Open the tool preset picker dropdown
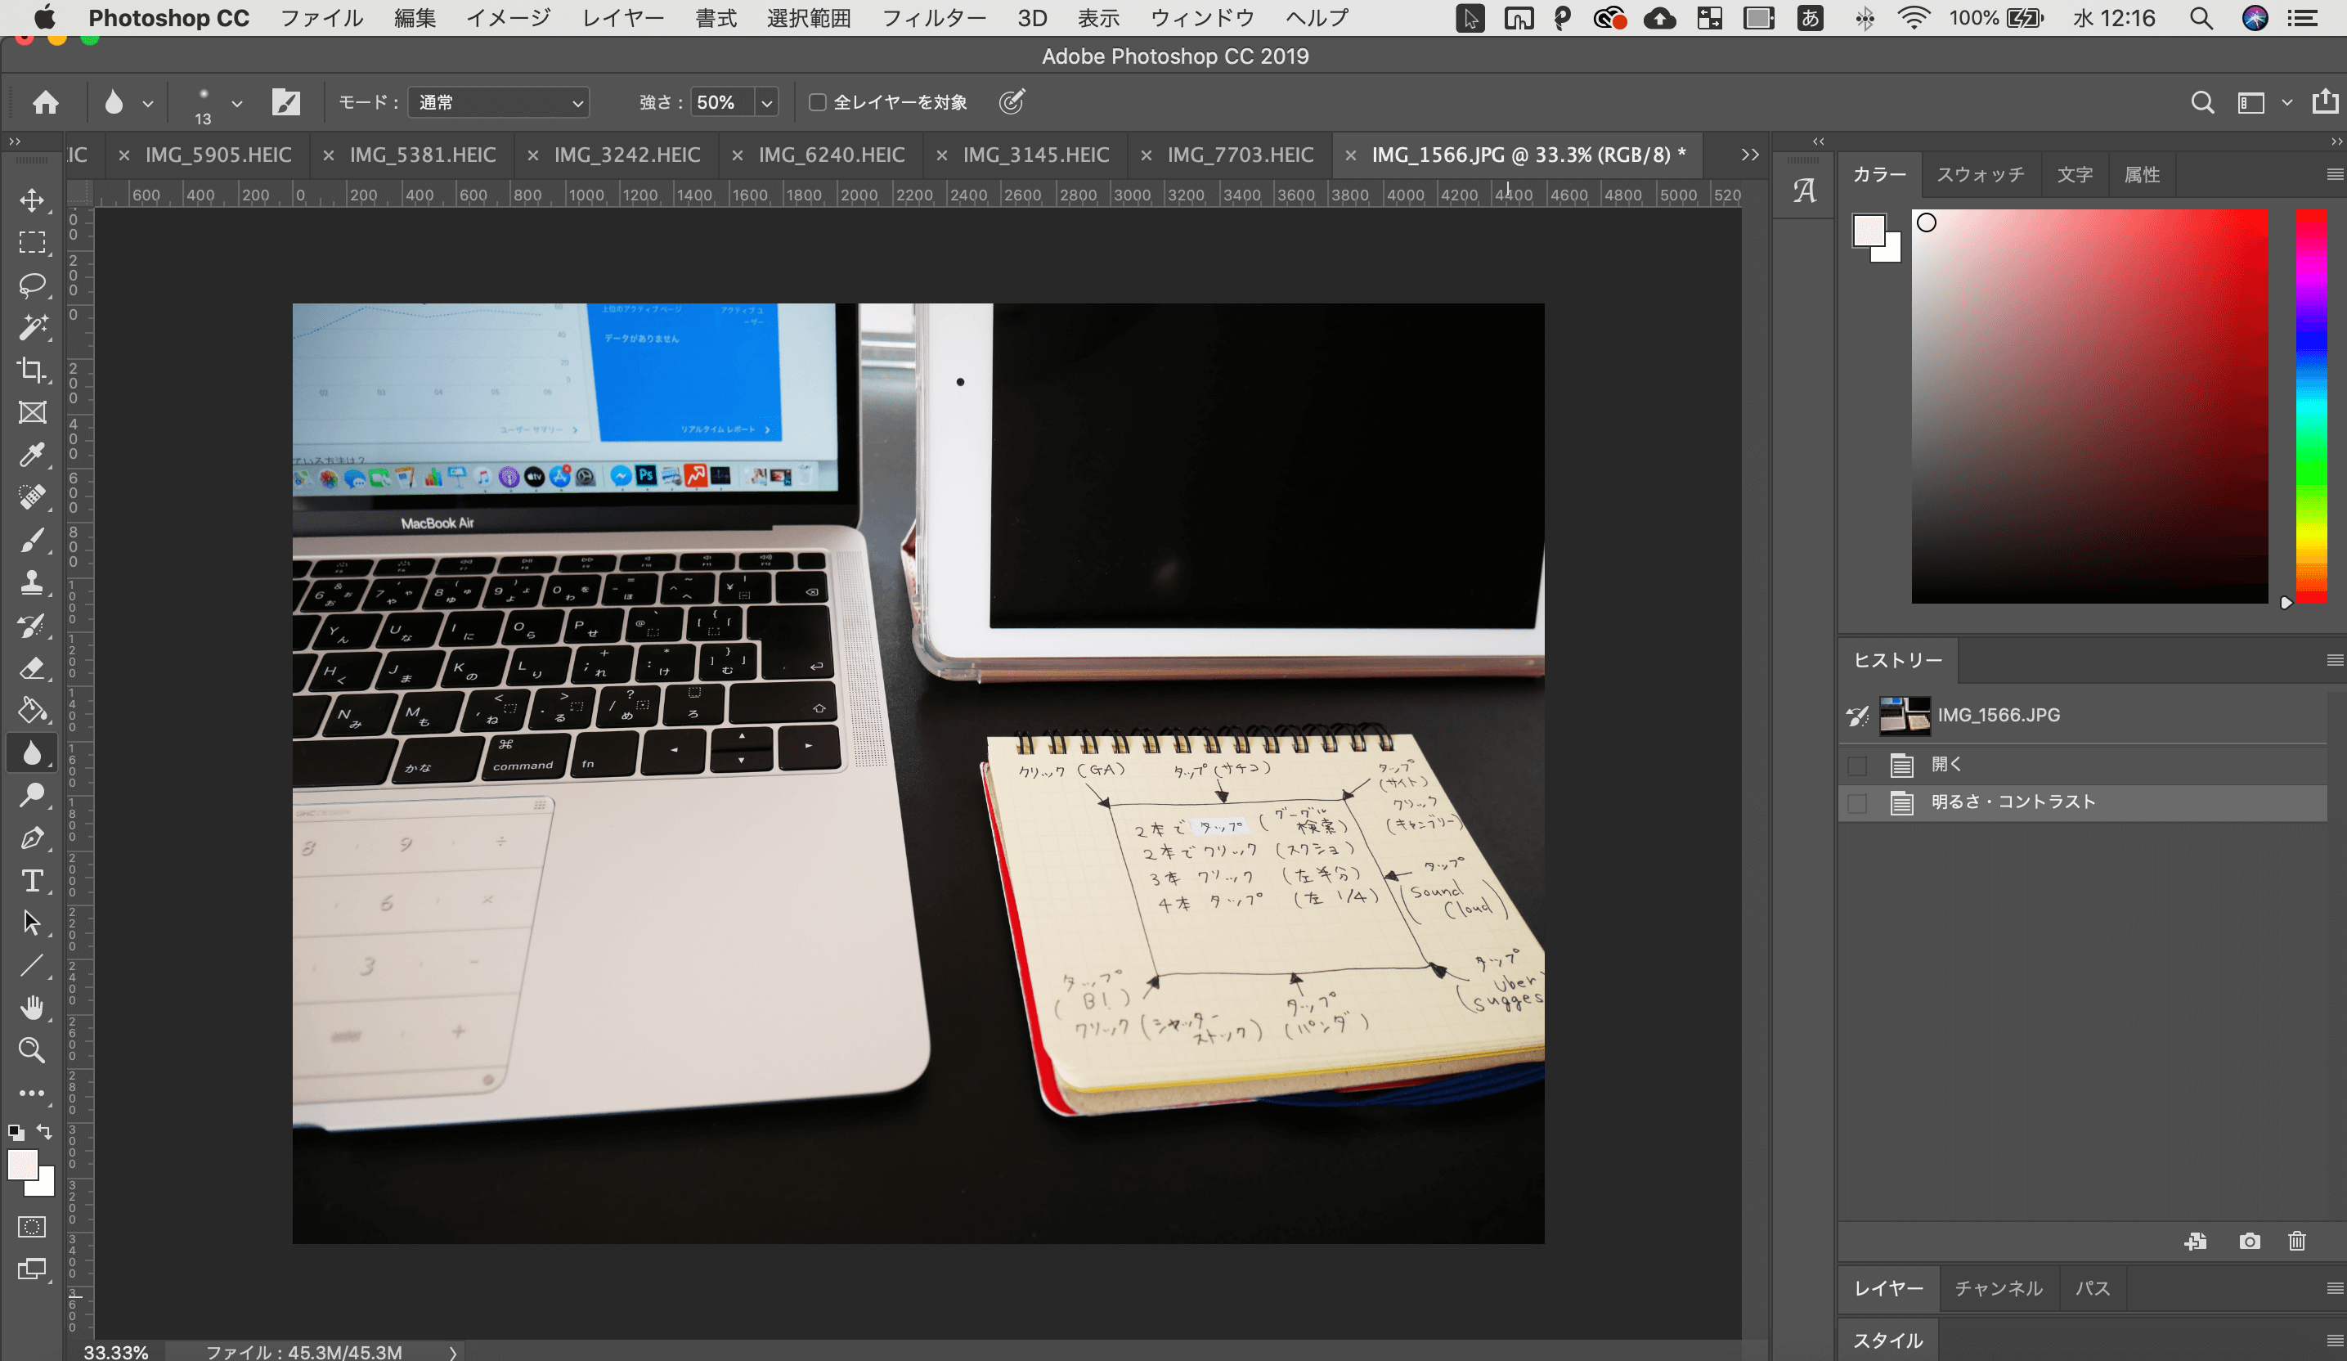The width and height of the screenshot is (2347, 1361). (x=148, y=103)
